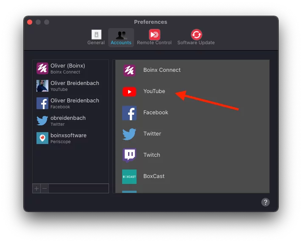Screen dimensions: 302x243
Task: Open the Software Update tab
Action: [x=196, y=37]
